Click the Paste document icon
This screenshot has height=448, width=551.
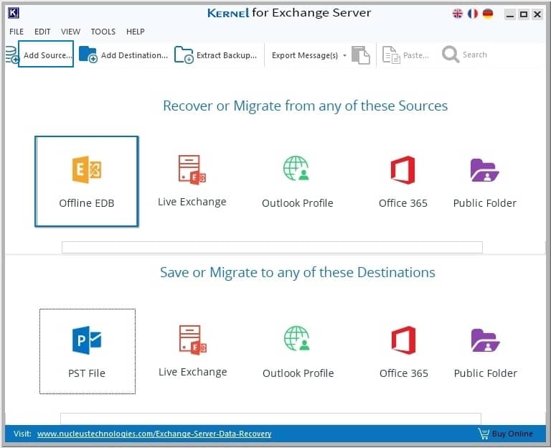(x=391, y=55)
